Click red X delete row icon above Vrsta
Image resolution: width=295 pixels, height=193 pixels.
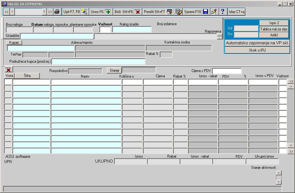click(x=8, y=70)
